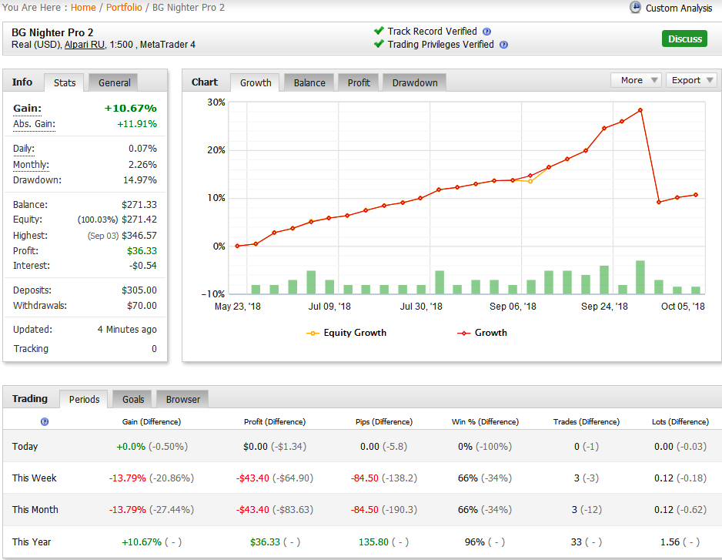The height and width of the screenshot is (560, 722).
Task: Open the Alpari RU broker link
Action: 85,45
